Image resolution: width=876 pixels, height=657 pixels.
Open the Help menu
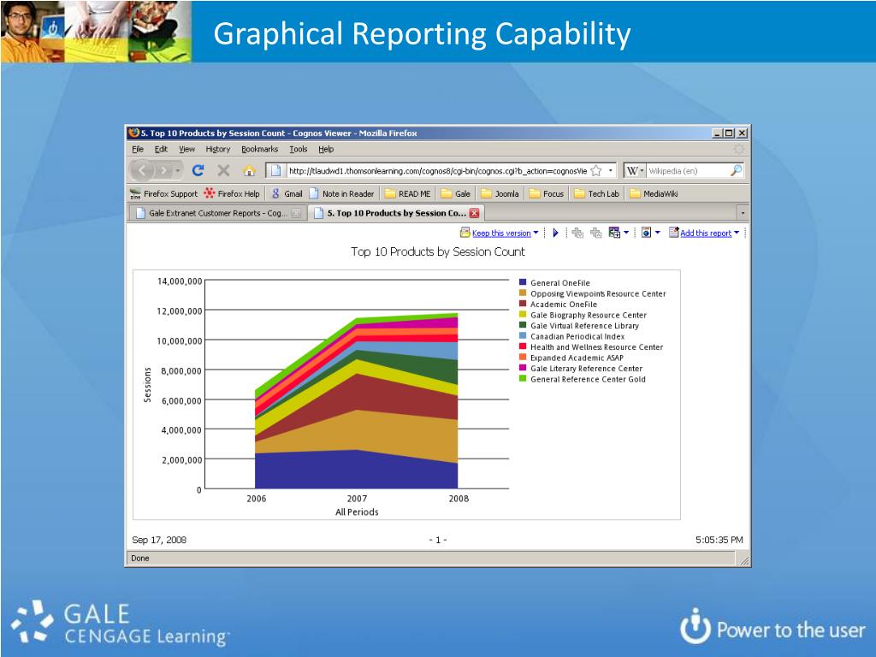point(326,149)
